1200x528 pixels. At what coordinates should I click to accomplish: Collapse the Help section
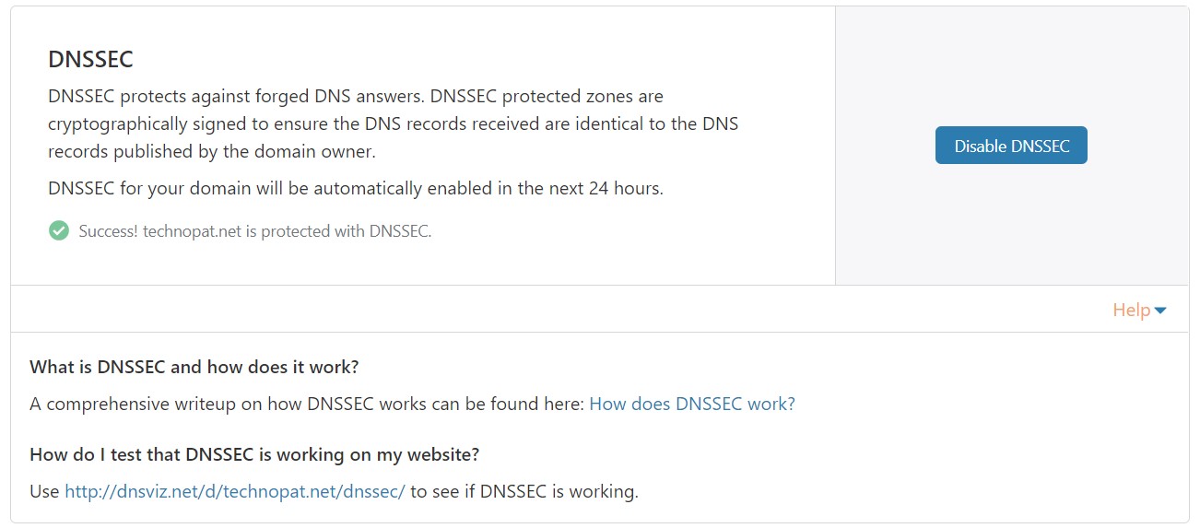click(x=1131, y=310)
